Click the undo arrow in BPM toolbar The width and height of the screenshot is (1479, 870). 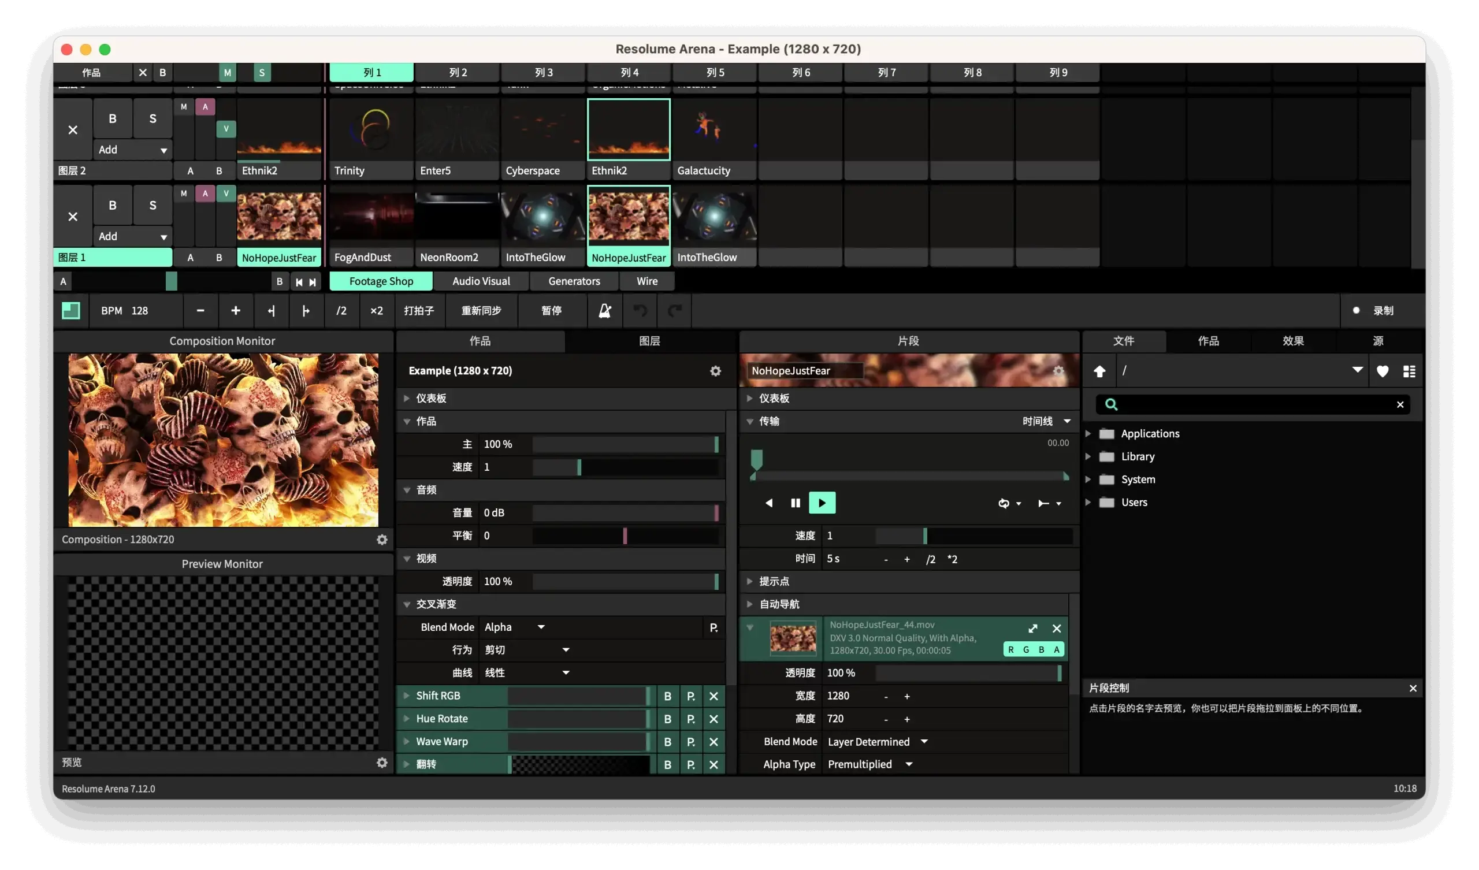(640, 311)
